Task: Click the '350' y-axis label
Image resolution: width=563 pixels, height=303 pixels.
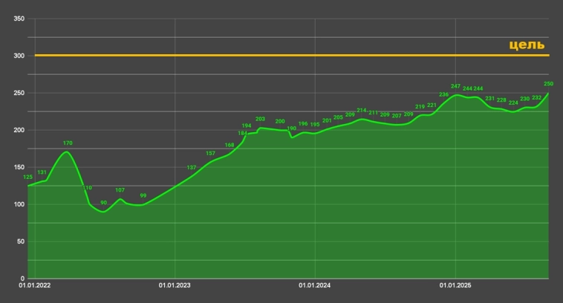Action: coord(19,19)
